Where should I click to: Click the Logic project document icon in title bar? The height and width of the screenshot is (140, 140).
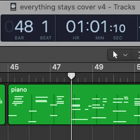pos(13,7)
